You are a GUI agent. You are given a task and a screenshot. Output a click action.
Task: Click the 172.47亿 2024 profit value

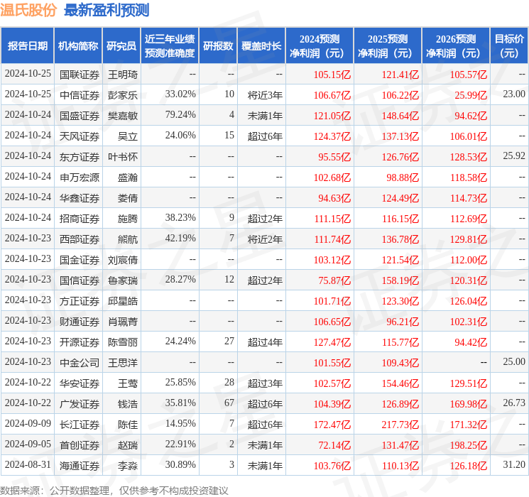(332, 425)
